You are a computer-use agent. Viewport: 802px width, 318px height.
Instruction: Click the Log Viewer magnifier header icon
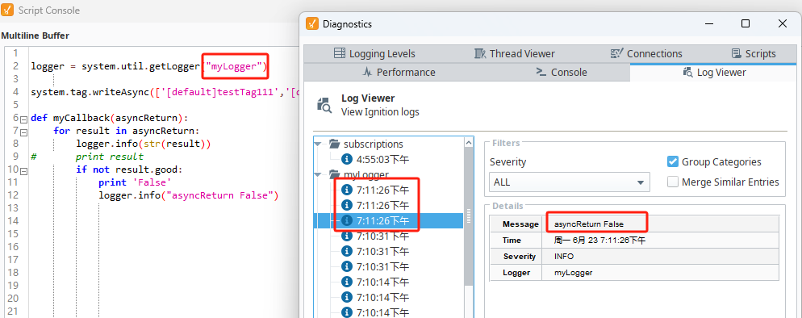click(324, 104)
